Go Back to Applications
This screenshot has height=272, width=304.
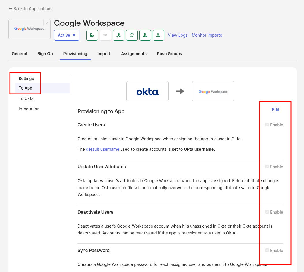[x=30, y=9]
